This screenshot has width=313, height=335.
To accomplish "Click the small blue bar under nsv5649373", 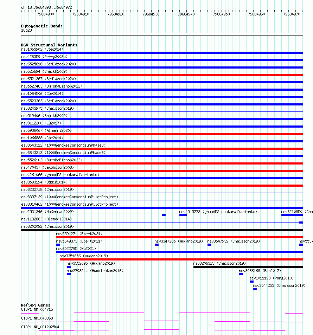I will tap(58, 245).
